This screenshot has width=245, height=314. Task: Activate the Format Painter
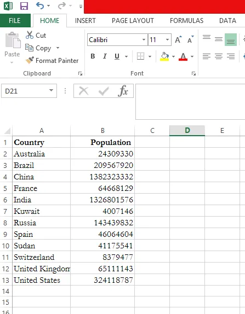(52, 61)
